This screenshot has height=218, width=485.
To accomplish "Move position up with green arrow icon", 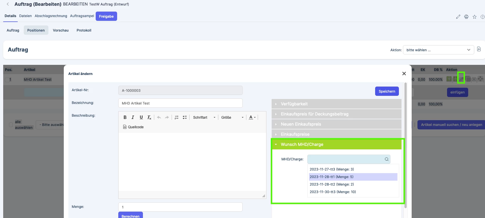I will (x=455, y=79).
